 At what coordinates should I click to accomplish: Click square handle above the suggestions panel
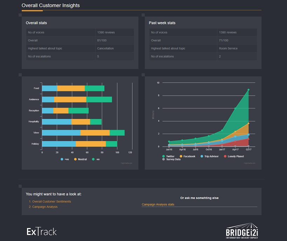tap(20, 186)
